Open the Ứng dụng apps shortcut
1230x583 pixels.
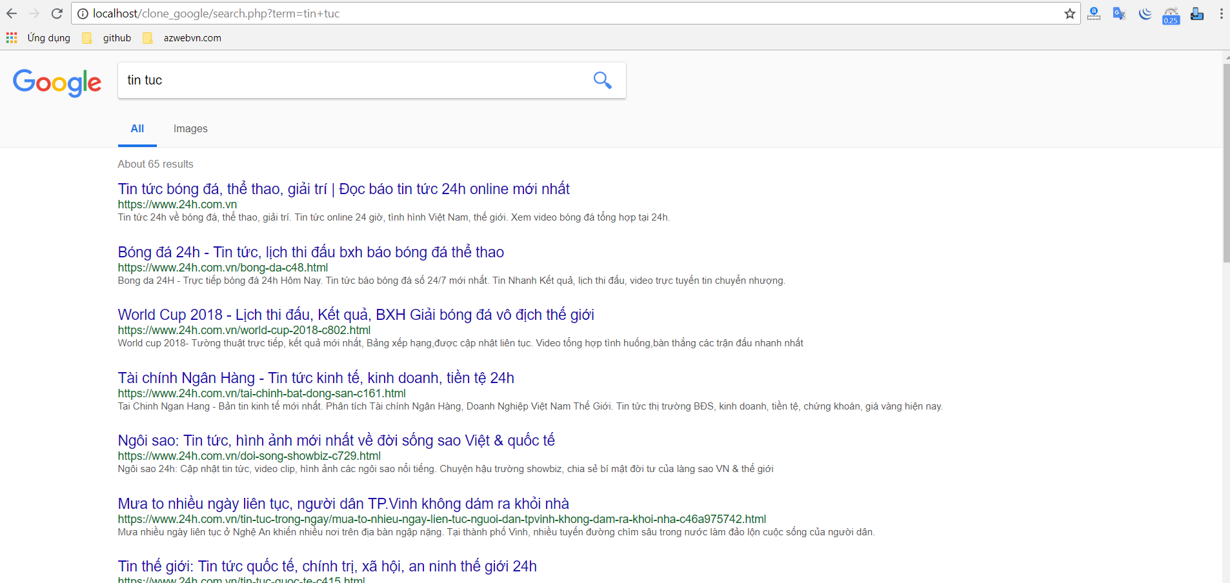point(38,38)
